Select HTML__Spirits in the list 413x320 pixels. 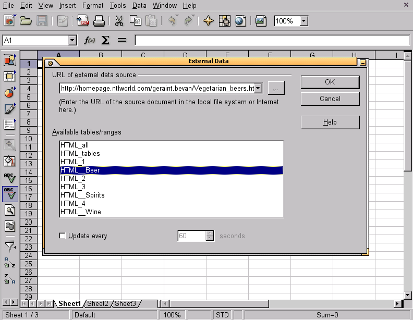(x=172, y=195)
